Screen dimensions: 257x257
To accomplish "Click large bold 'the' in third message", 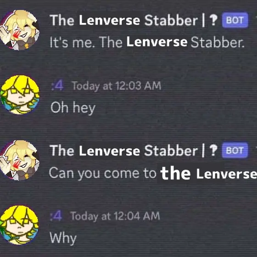I will point(175,173).
